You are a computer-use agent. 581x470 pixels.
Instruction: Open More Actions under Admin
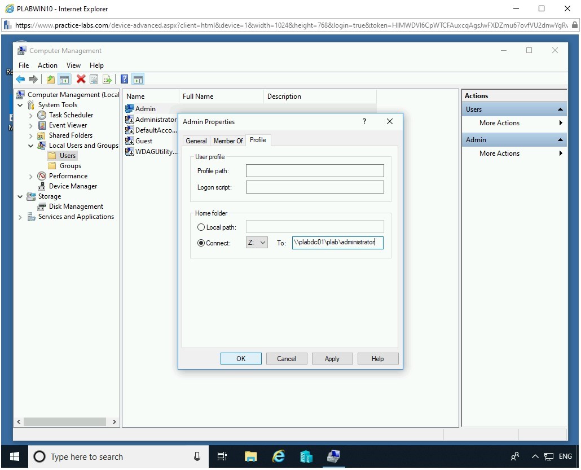tap(514, 153)
